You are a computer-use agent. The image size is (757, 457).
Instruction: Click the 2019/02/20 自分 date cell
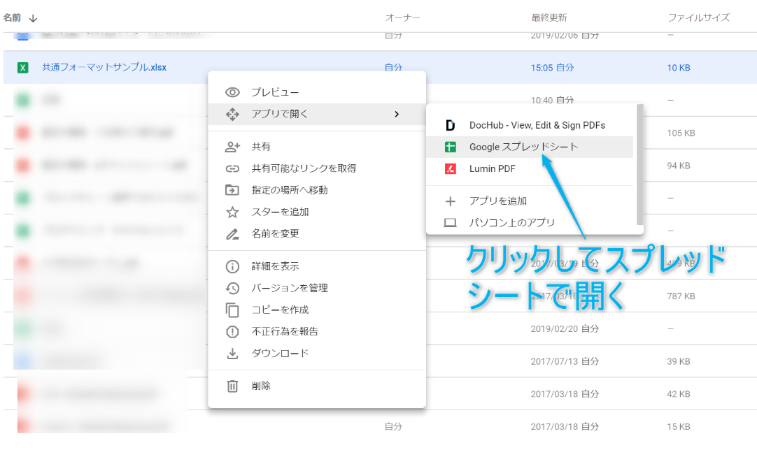[565, 328]
